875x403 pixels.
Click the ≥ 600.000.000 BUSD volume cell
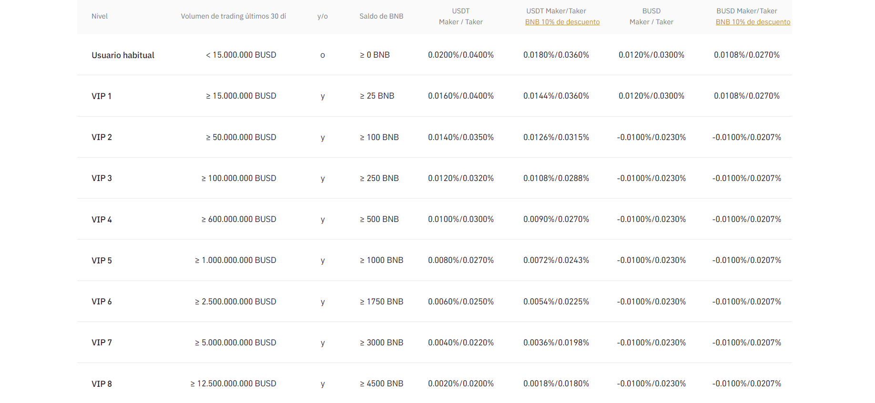coord(239,219)
